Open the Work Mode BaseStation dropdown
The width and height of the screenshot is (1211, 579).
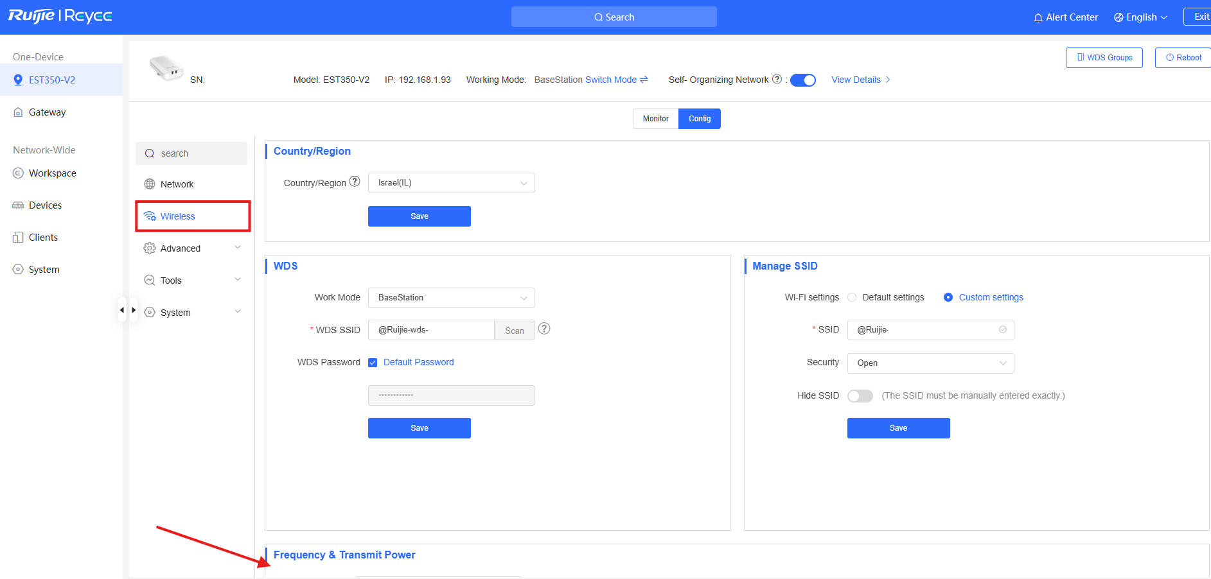click(x=451, y=298)
